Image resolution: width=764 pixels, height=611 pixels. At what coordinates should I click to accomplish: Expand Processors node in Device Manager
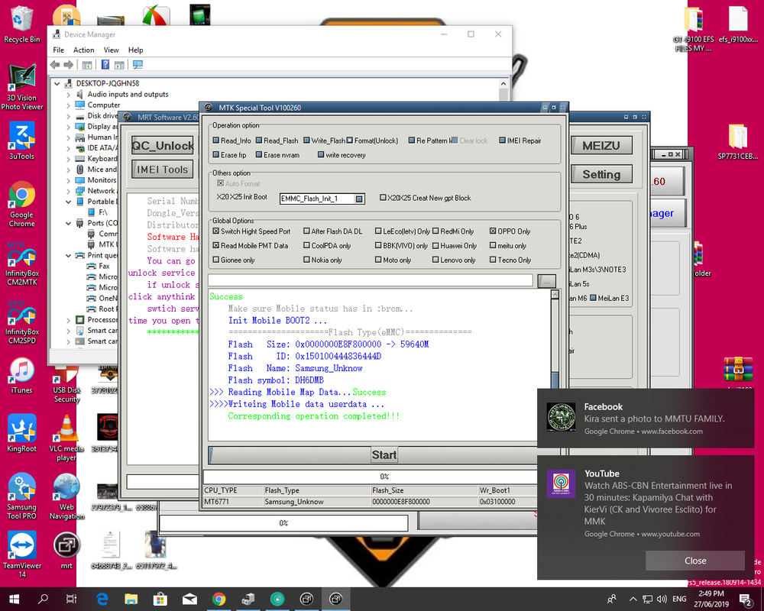(x=68, y=320)
